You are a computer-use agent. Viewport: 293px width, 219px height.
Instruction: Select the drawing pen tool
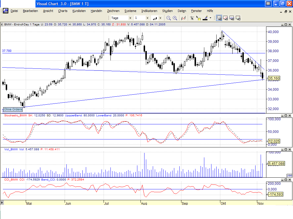coord(205,18)
